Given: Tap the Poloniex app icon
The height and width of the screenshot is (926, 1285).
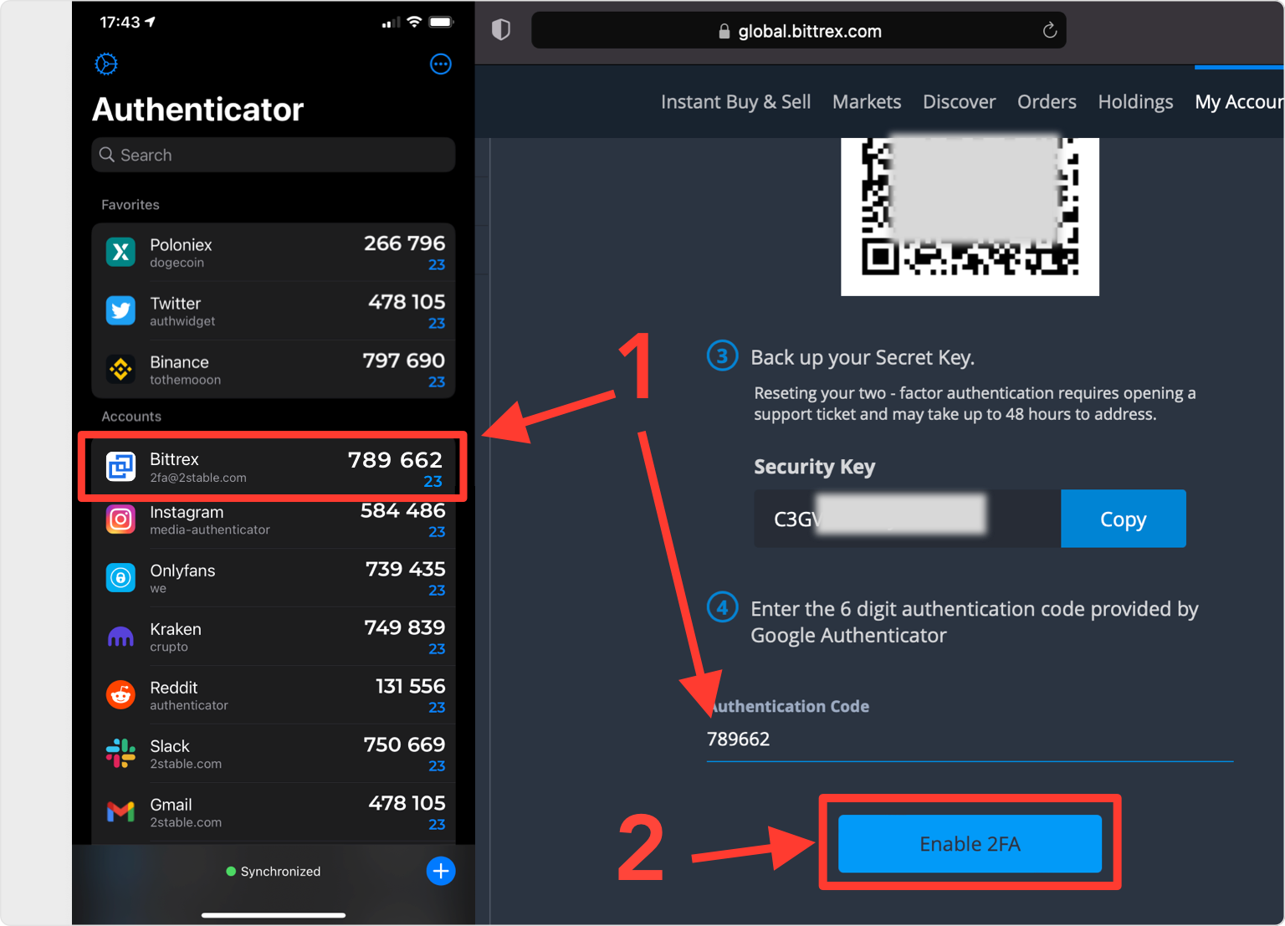Looking at the screenshot, I should pyautogui.click(x=120, y=252).
